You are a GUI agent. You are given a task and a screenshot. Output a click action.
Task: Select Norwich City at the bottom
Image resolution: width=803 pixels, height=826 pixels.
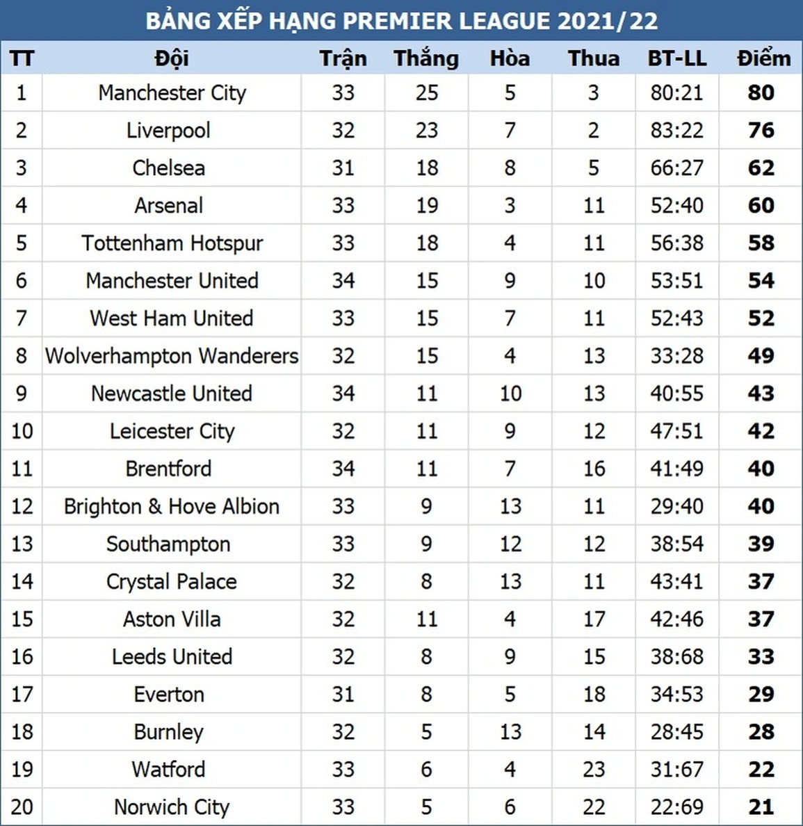[172, 807]
